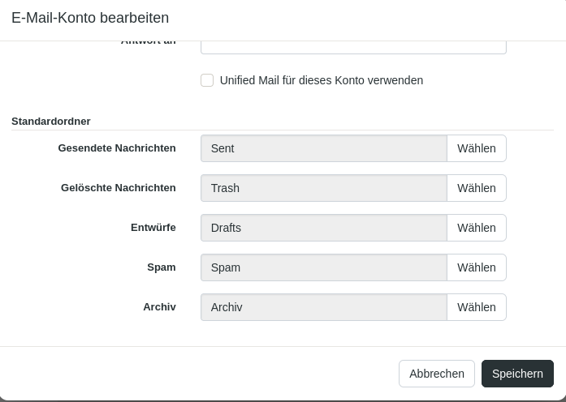
Task: Choose a folder for Entwürfe via Wählen
Action: [x=476, y=228]
